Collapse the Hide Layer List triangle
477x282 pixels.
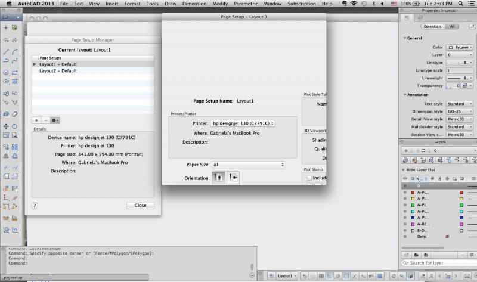tap(404, 170)
